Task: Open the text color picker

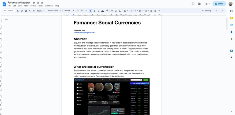Action: click(x=103, y=11)
